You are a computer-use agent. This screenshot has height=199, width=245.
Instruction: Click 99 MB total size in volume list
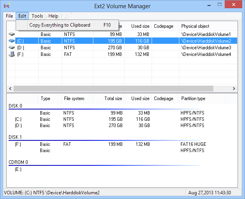116,34
